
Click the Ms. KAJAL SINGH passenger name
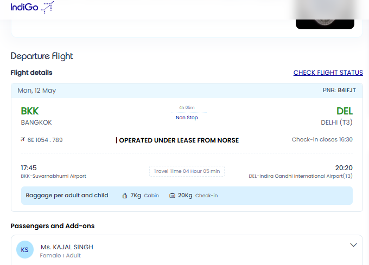pyautogui.click(x=67, y=247)
